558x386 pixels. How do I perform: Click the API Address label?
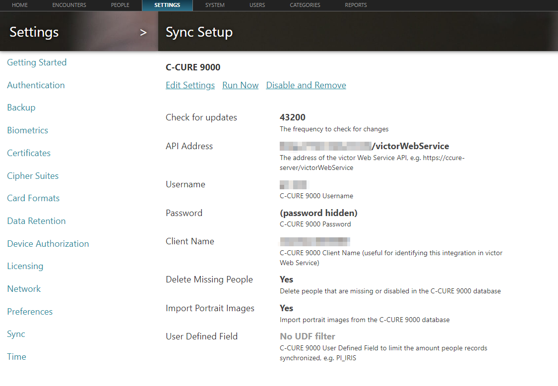(x=189, y=146)
